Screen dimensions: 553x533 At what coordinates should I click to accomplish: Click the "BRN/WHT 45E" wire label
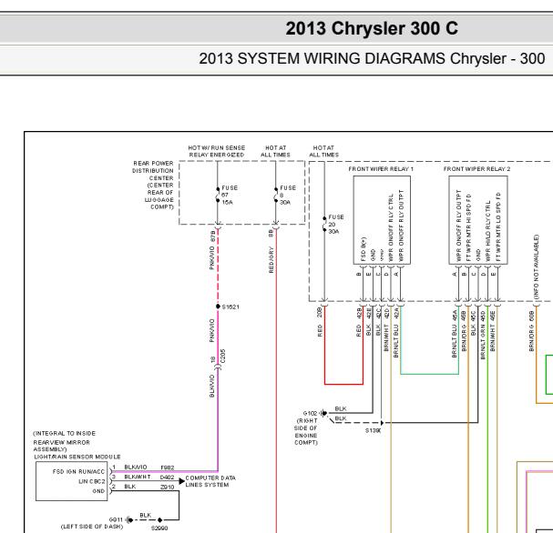click(x=493, y=330)
